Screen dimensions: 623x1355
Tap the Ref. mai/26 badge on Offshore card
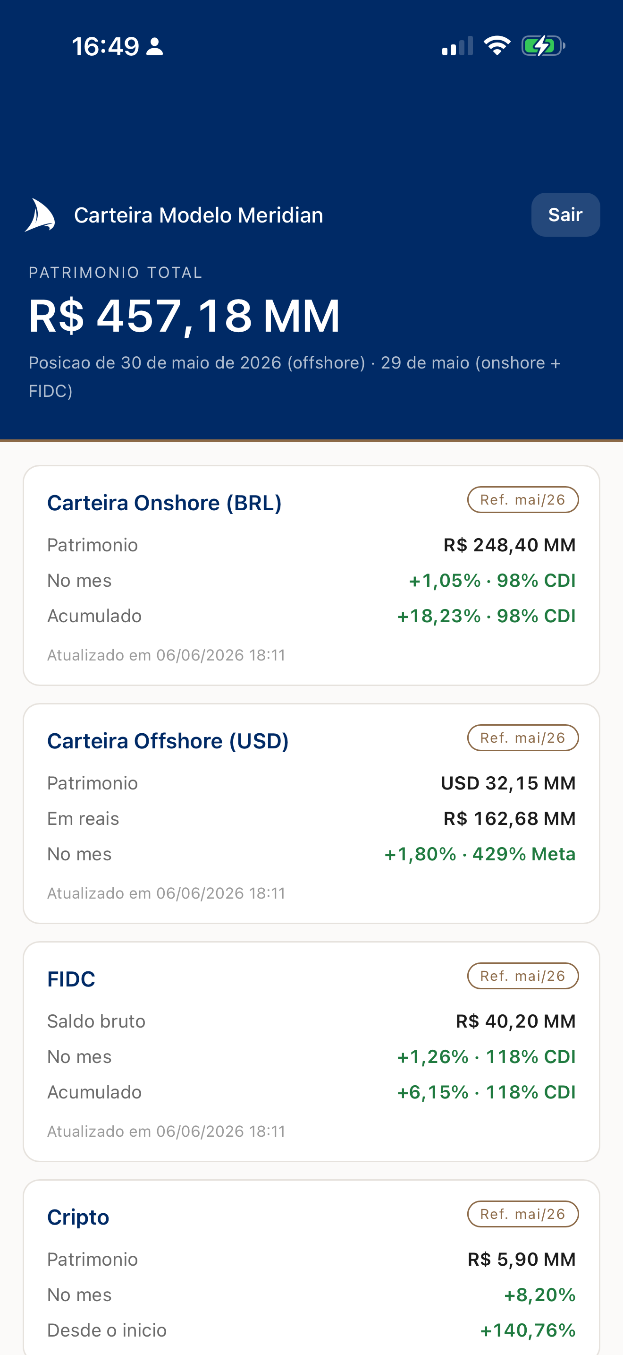522,738
